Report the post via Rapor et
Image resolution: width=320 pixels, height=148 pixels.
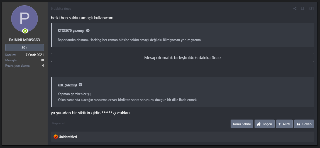tap(58, 123)
